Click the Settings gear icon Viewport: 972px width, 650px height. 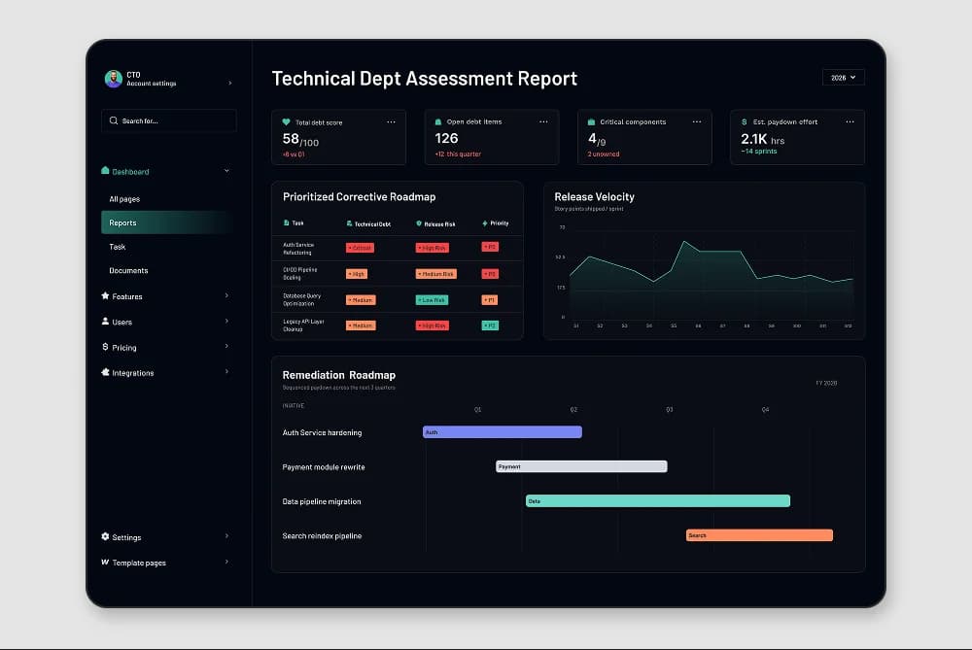pyautogui.click(x=105, y=536)
